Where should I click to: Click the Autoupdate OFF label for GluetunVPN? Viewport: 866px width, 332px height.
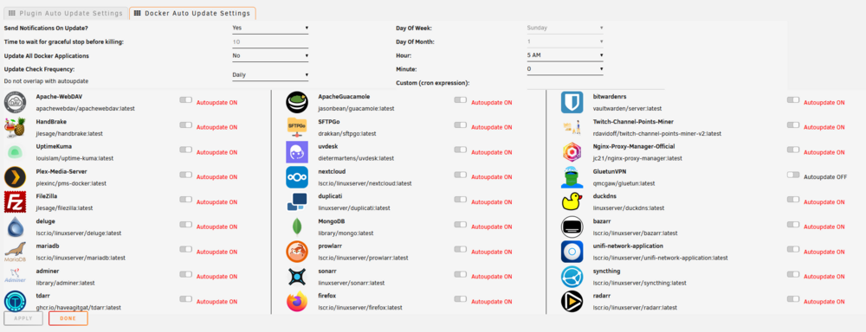point(825,177)
